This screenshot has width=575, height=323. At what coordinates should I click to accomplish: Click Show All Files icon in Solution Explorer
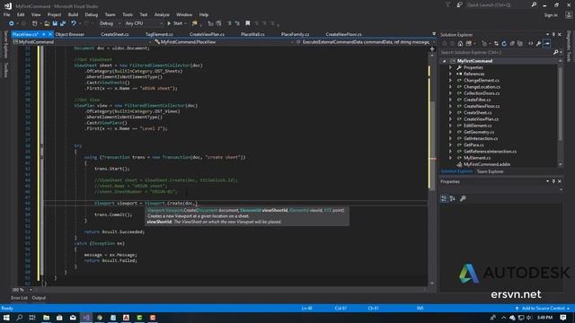[x=520, y=44]
